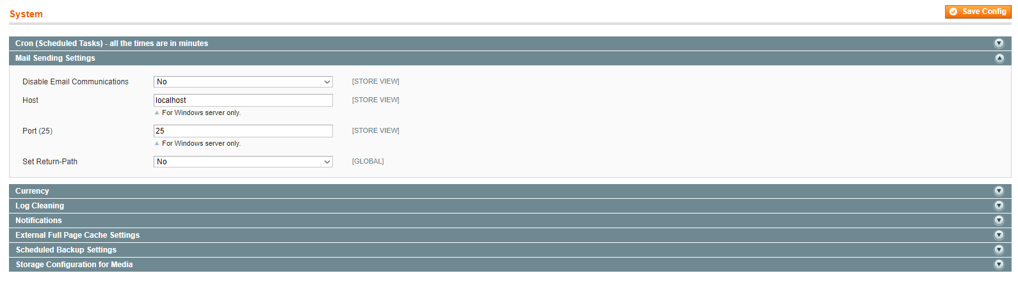
Task: Collapse Mail Sending Settings arrow icon
Action: [999, 58]
